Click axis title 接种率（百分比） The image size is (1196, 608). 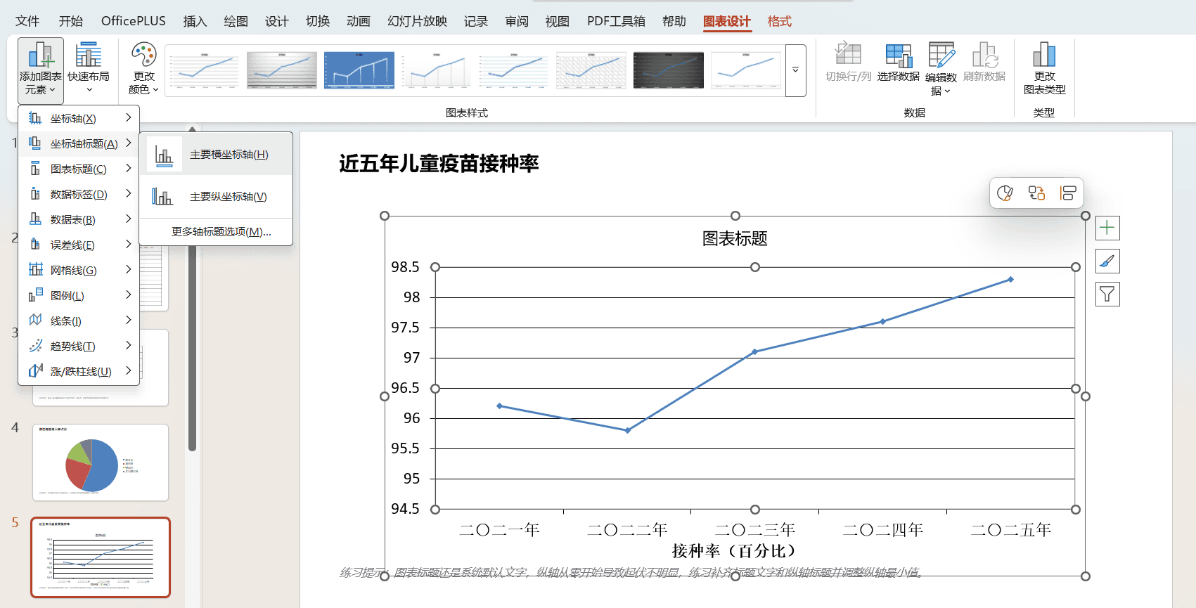point(734,551)
